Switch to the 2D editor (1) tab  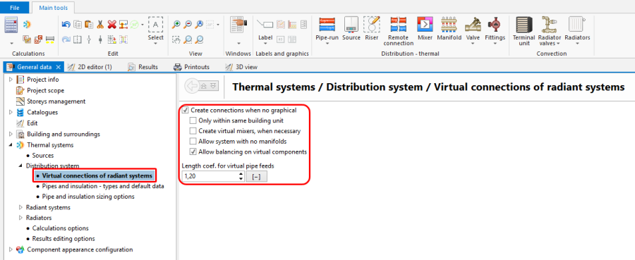tap(90, 67)
